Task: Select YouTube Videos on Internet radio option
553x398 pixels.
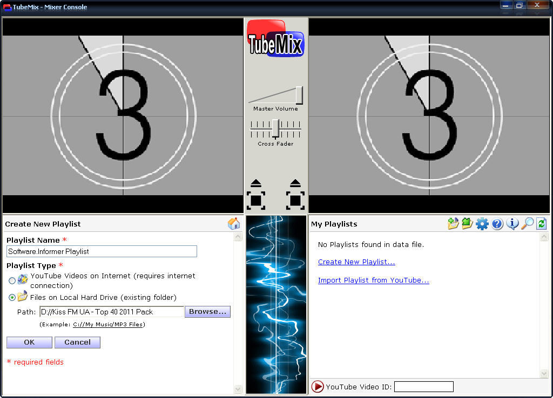Action: (x=12, y=281)
